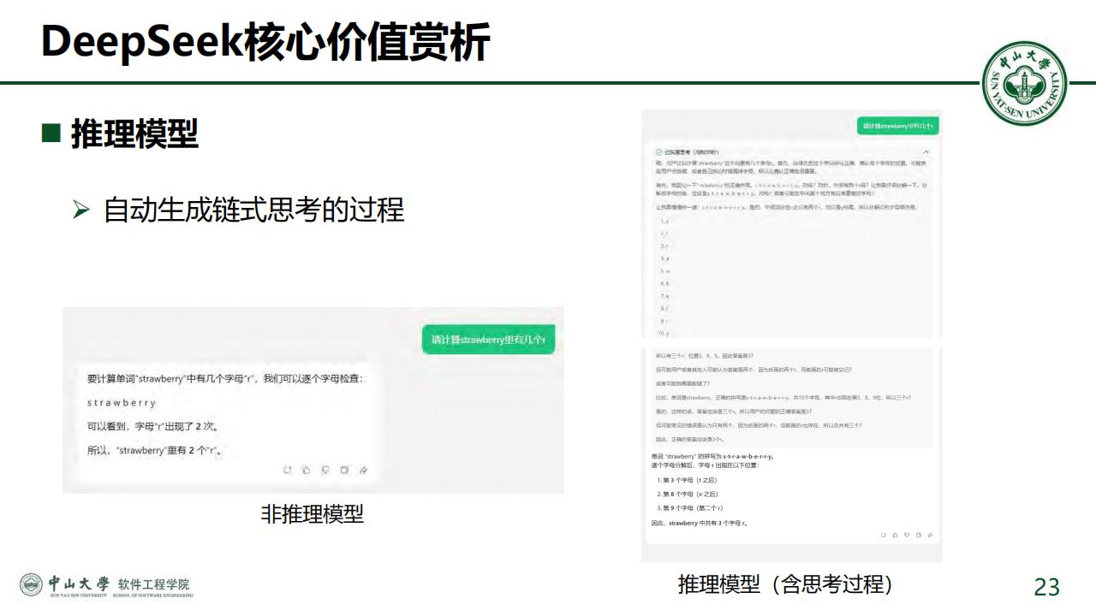Click the lower reasoning answer screenshot image
This screenshot has width=1096, height=616.
tap(792, 453)
